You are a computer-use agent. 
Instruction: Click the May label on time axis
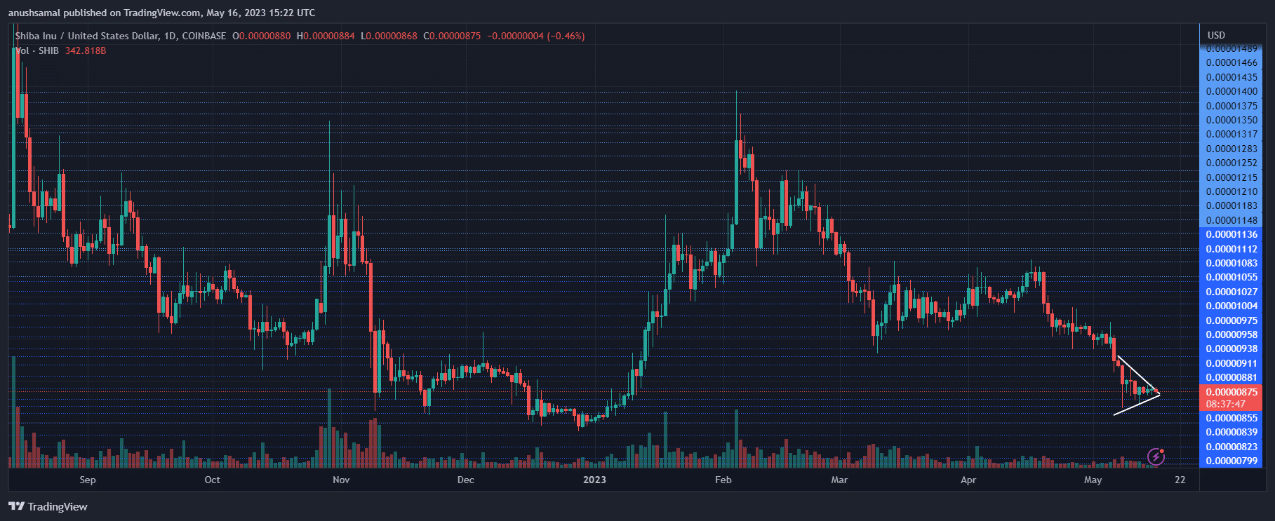[1093, 480]
